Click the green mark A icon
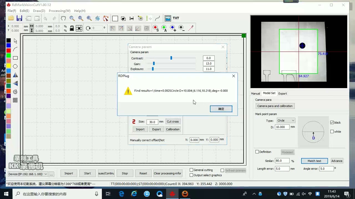Screen dimensions: 355x199 coord(164,28)
